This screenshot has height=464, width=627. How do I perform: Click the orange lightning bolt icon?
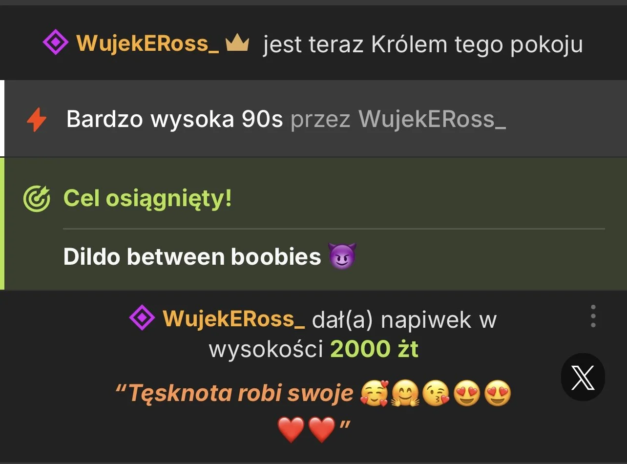[x=37, y=119]
